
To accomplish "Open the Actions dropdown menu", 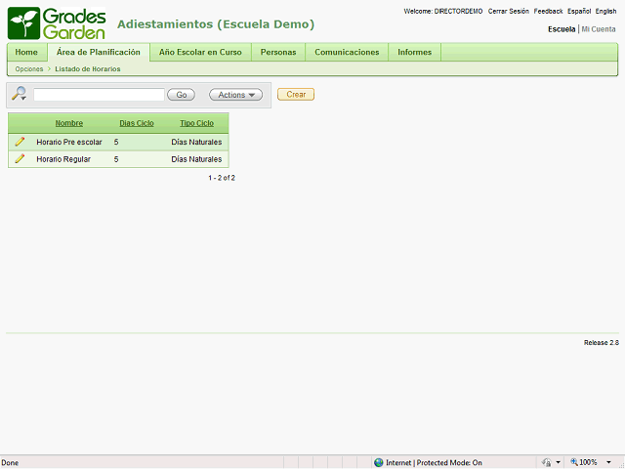I will pos(235,95).
